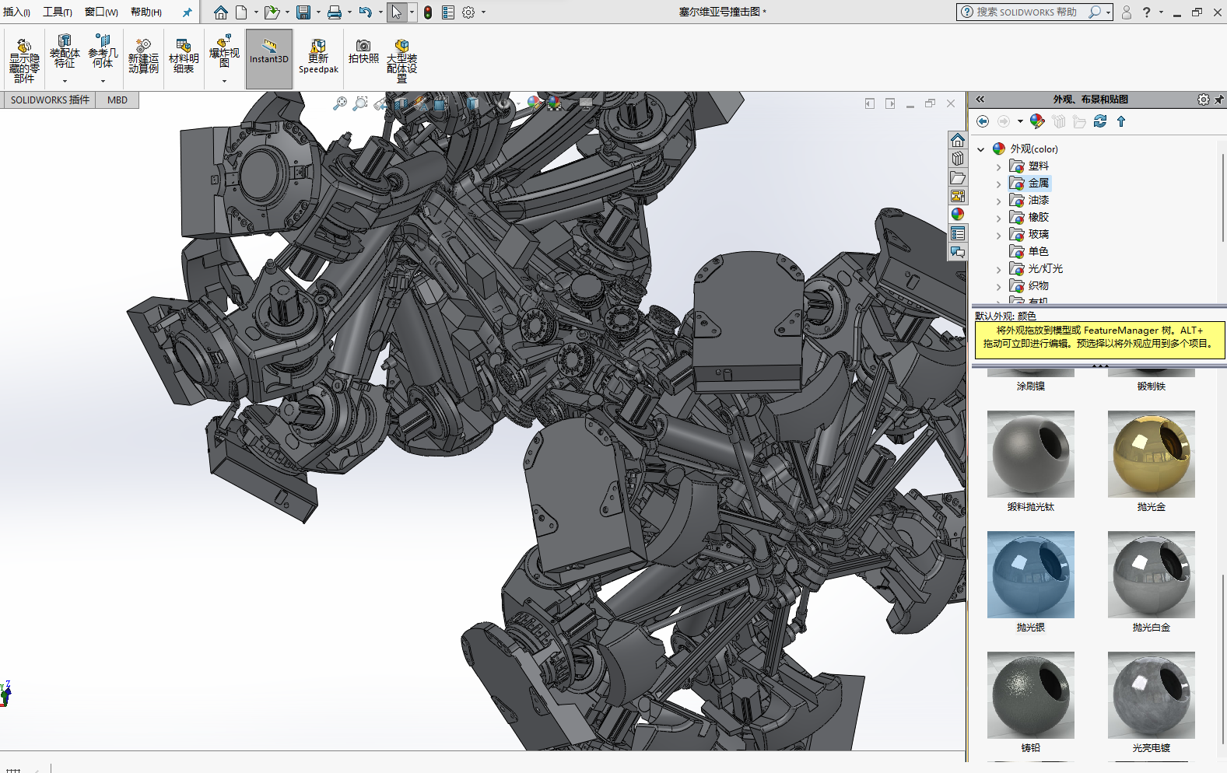Toggle the pin next to Help menu
1227x773 pixels.
[187, 12]
